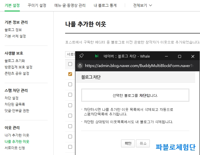Go to 방문집계 보호 설정
This screenshot has height=155, width=200.
click(x=18, y=67)
